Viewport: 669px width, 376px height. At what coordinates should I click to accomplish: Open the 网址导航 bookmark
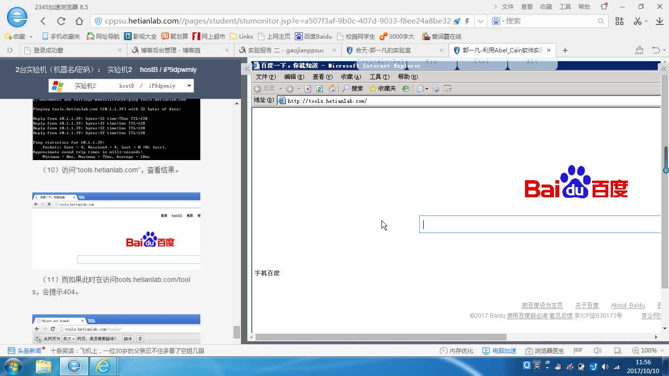pyautogui.click(x=103, y=37)
